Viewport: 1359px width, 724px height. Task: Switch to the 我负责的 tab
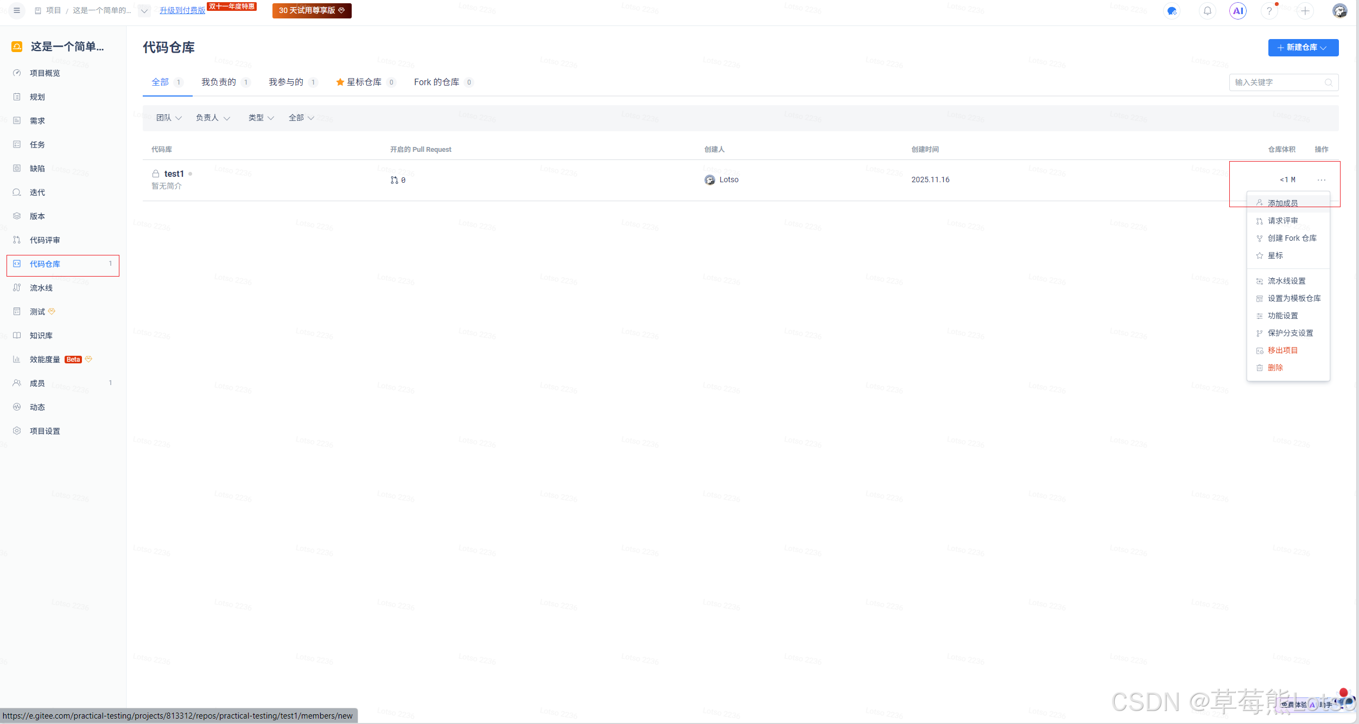point(219,82)
